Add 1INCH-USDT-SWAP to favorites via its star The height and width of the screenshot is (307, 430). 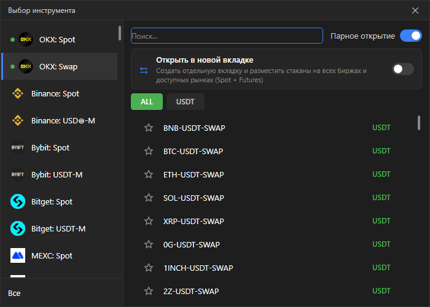coord(149,268)
